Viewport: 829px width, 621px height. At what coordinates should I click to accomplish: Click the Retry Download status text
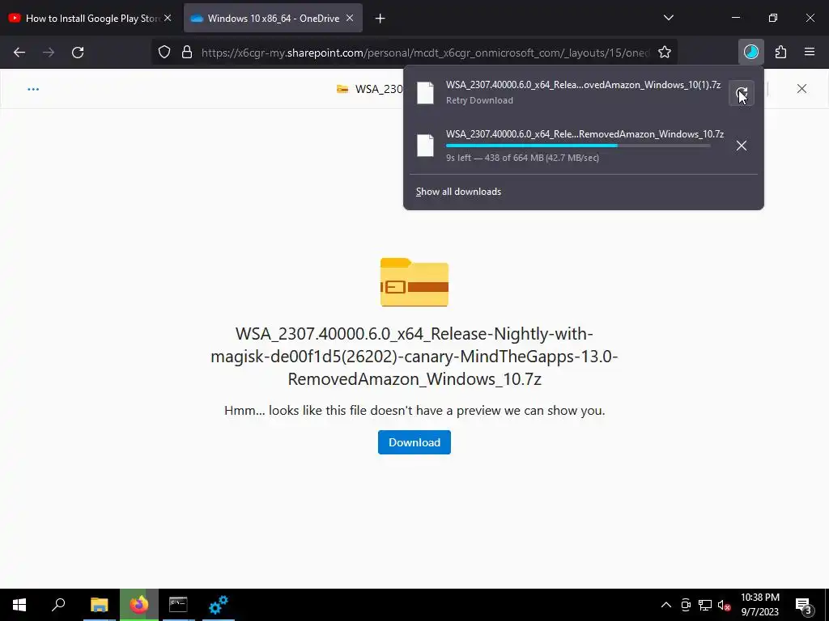[479, 100]
